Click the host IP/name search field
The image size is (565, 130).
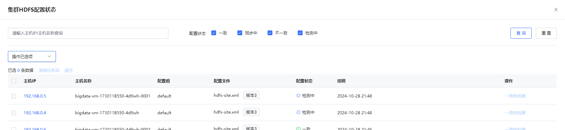click(x=88, y=33)
